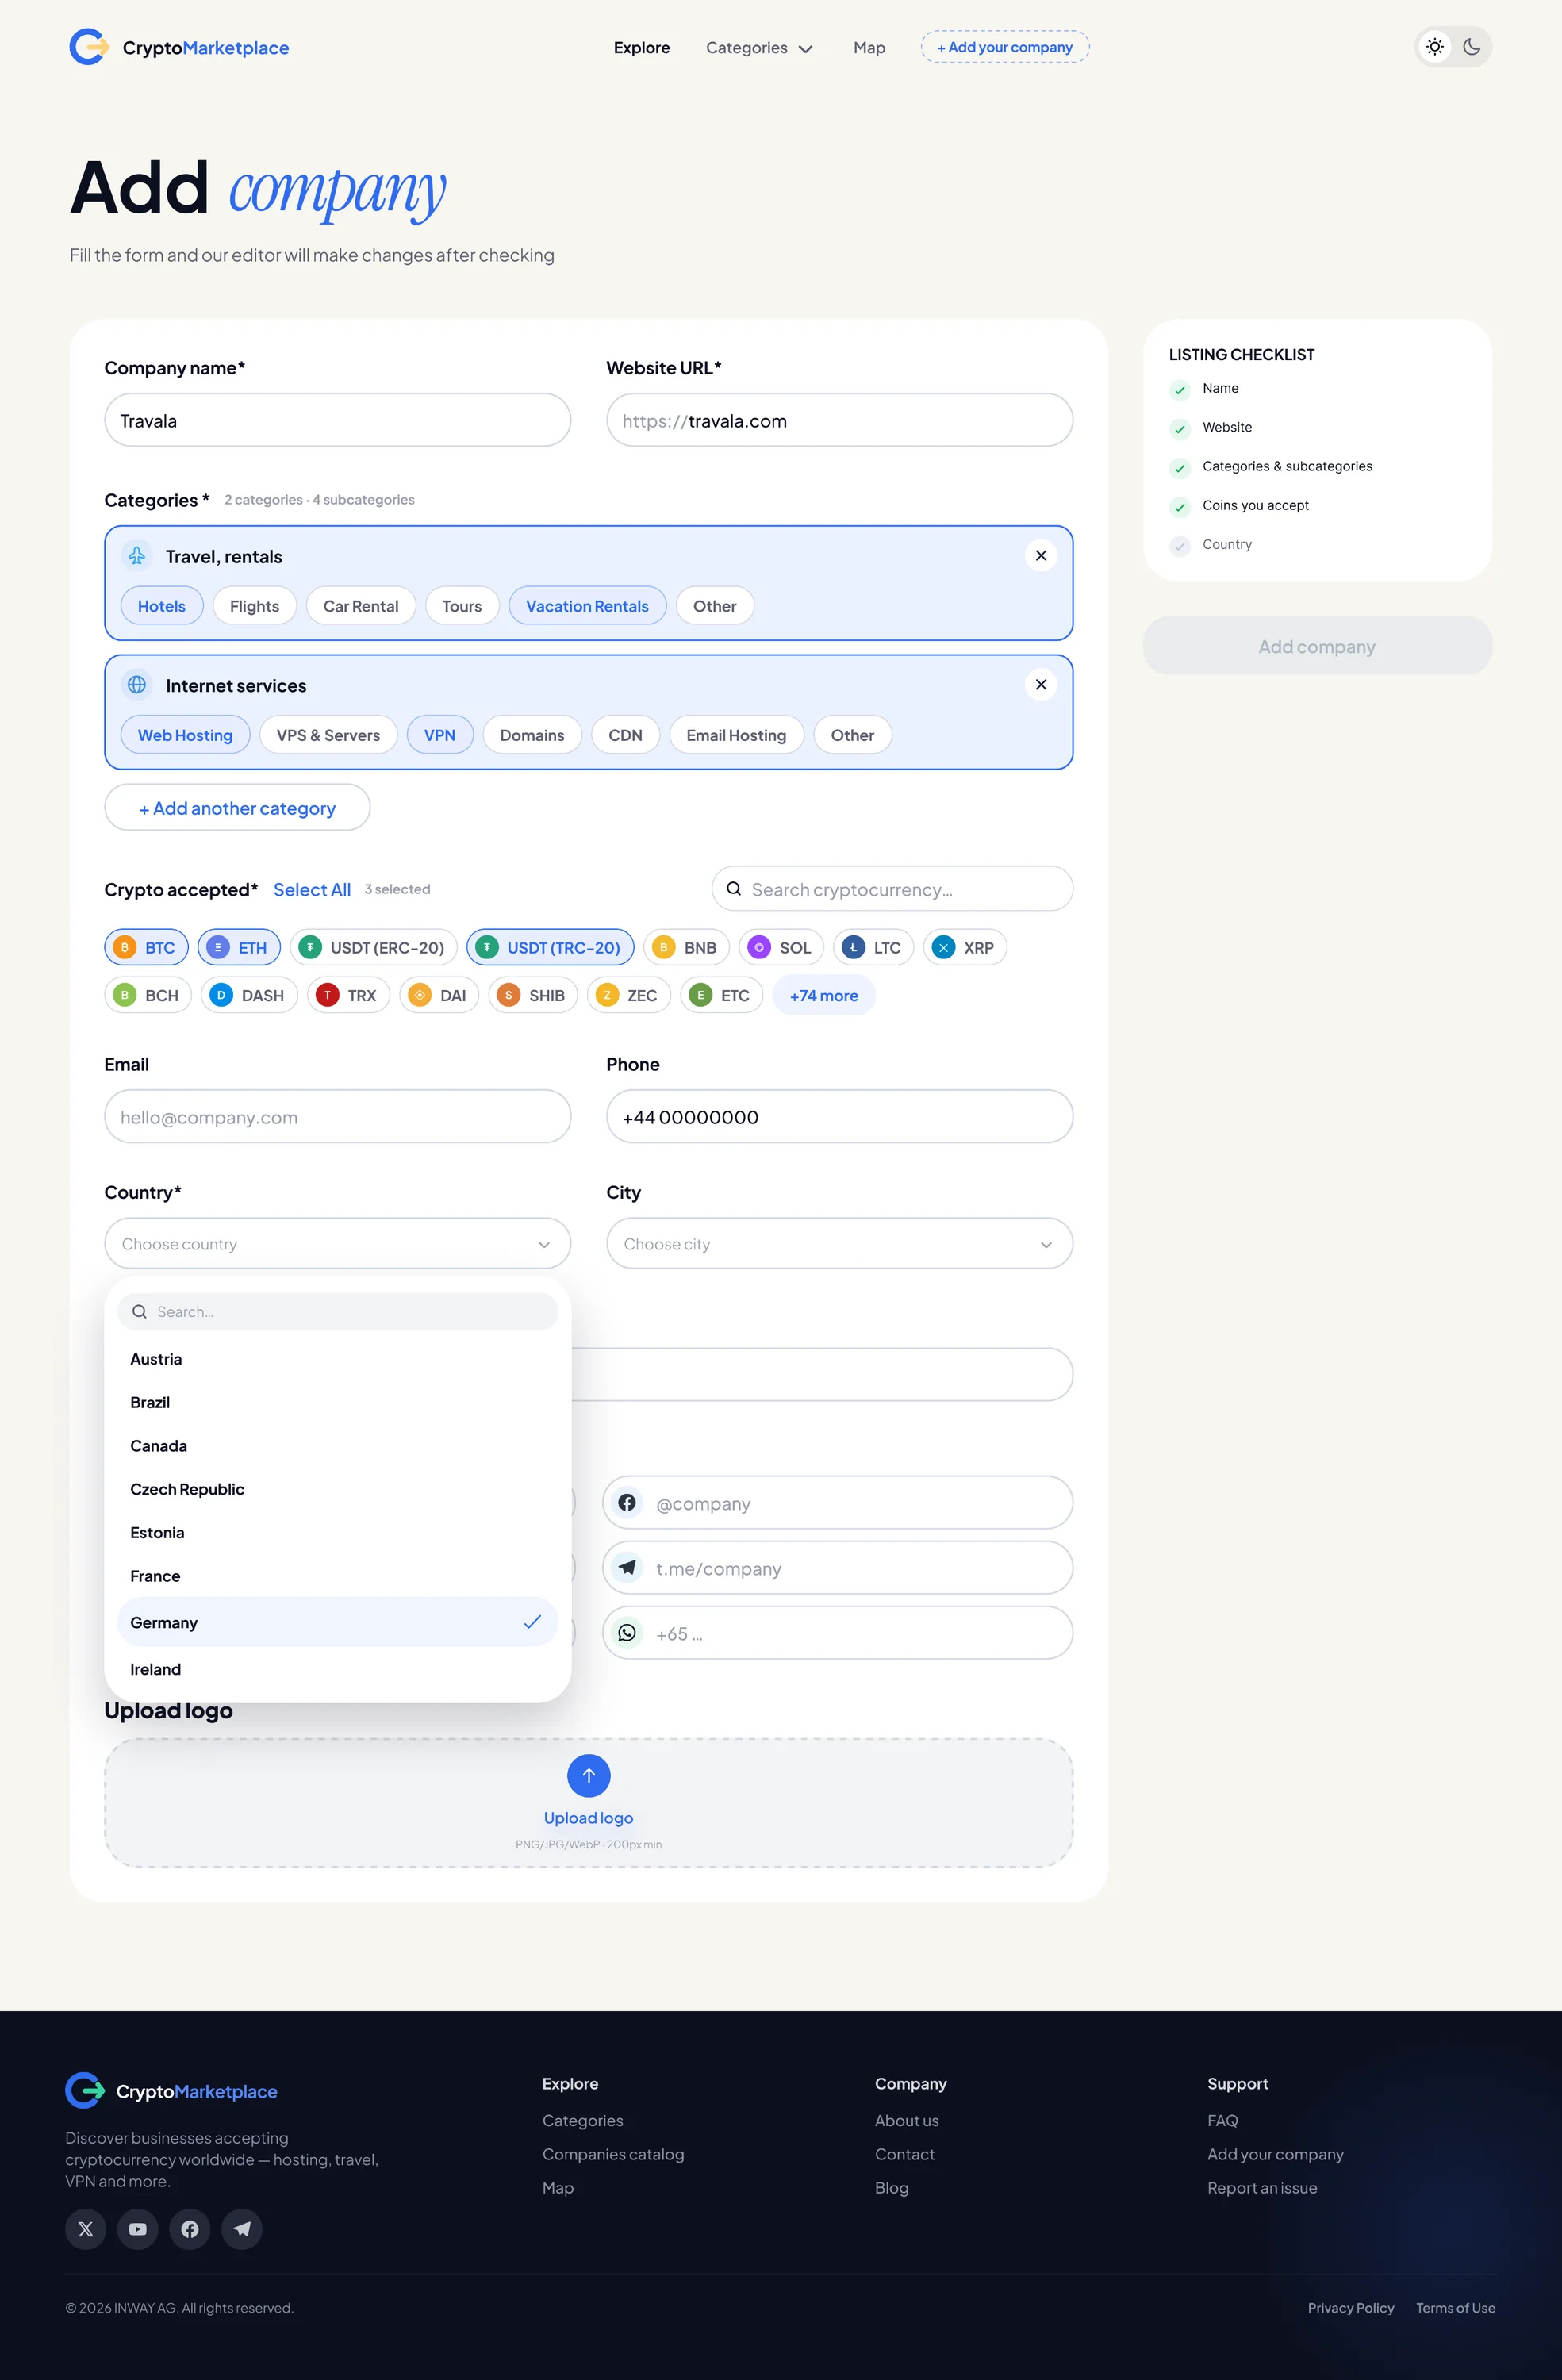The width and height of the screenshot is (1562, 2380).
Task: Select the DASH coin chip
Action: (x=249, y=995)
